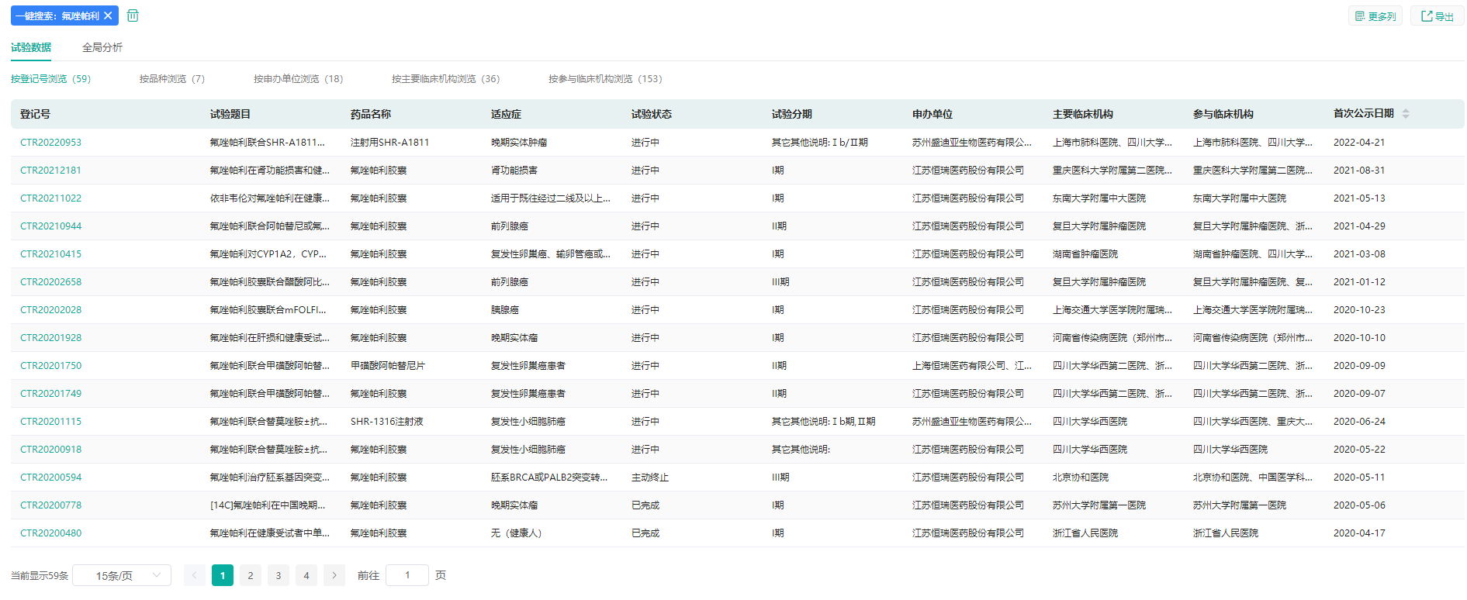Click registration number CTR20200594

point(50,478)
